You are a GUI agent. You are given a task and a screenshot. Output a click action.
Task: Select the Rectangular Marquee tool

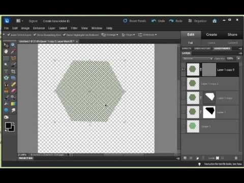click(6, 58)
